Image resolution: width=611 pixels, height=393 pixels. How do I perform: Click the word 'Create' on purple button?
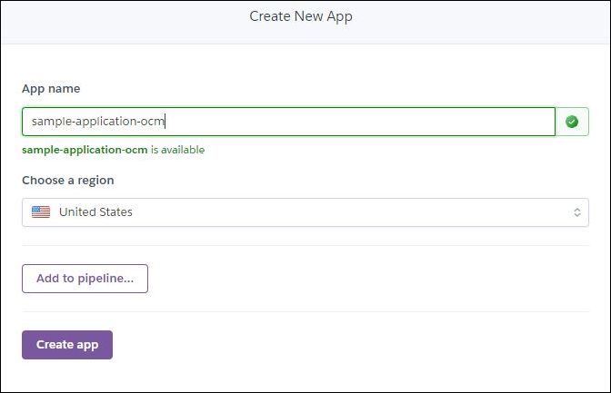tap(55, 345)
